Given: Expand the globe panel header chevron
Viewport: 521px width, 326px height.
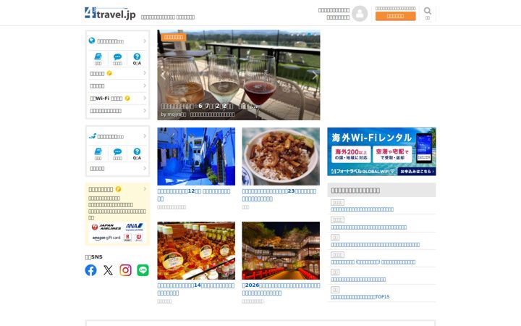Looking at the screenshot, I should [x=145, y=41].
